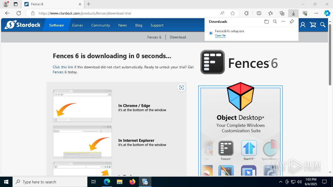The image size is (333, 187).
Task: Activate Read aloud icon in address bar
Action: click(x=222, y=13)
